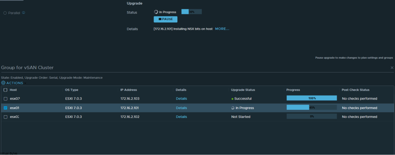Click the ACTIONS gear icon
This screenshot has height=155, width=395.
tap(3, 83)
